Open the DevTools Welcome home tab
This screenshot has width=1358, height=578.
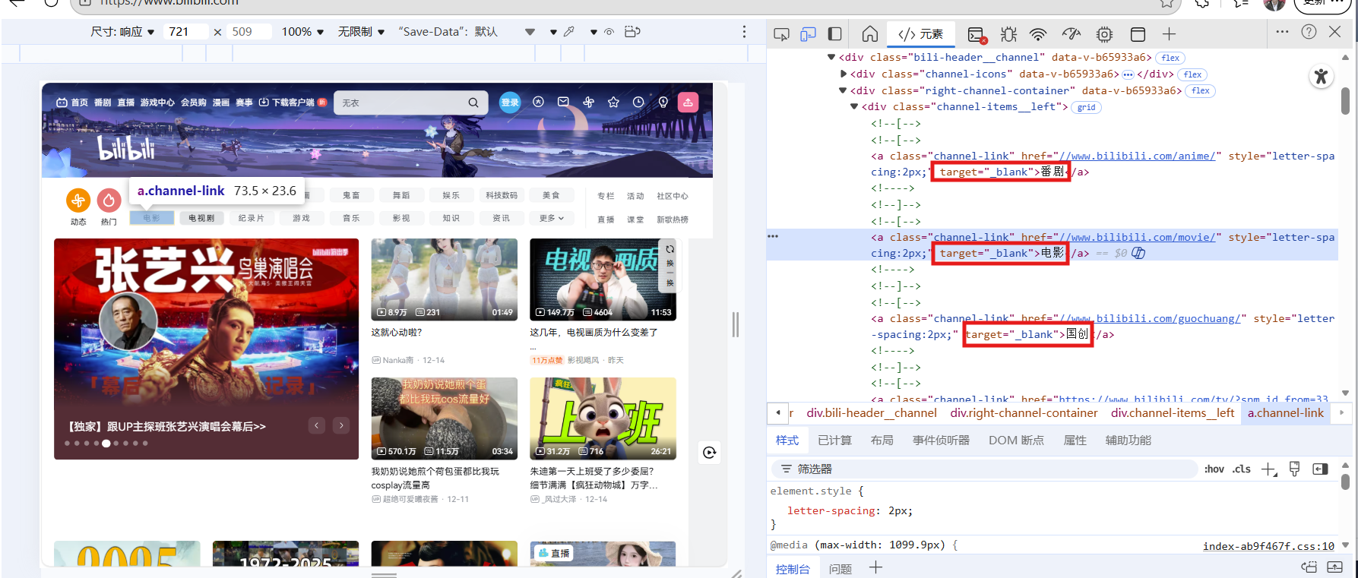pyautogui.click(x=870, y=34)
